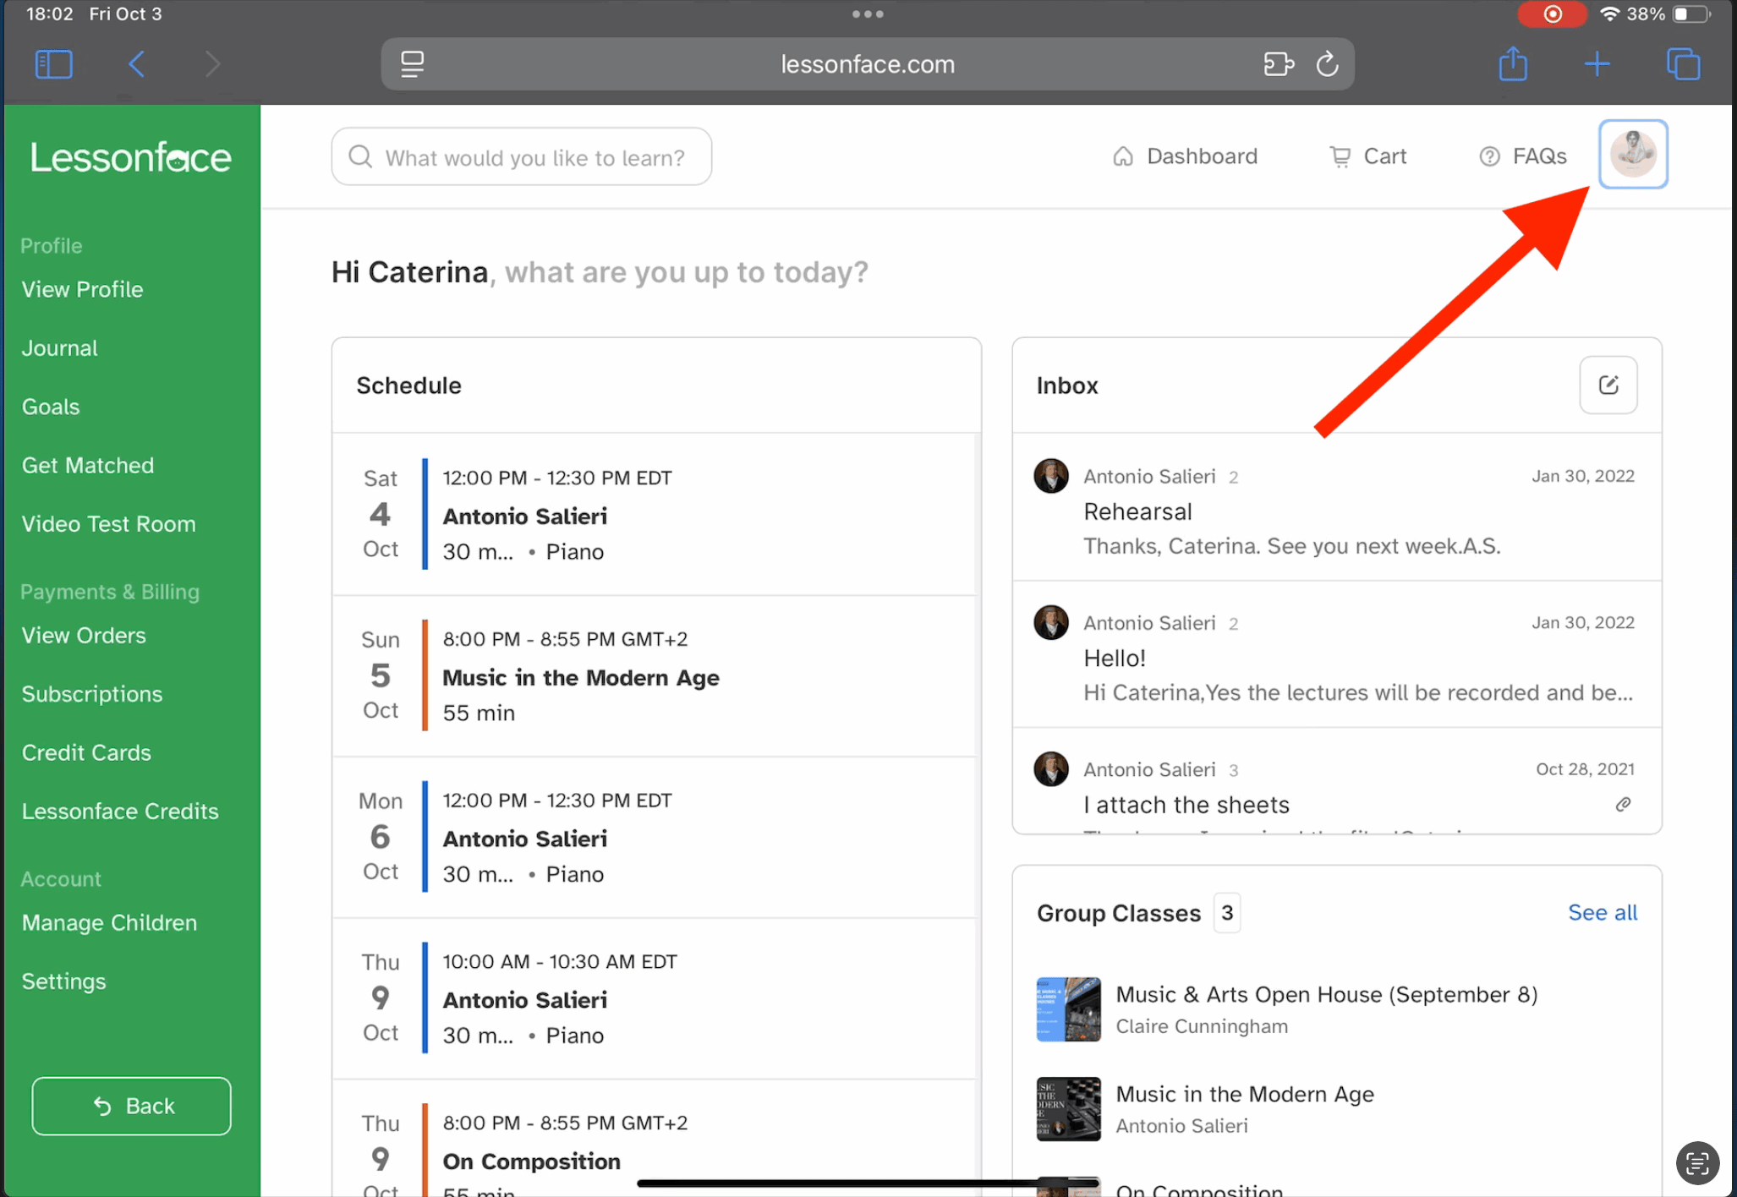
Task: Show all tabs overview icon
Action: tap(1683, 64)
